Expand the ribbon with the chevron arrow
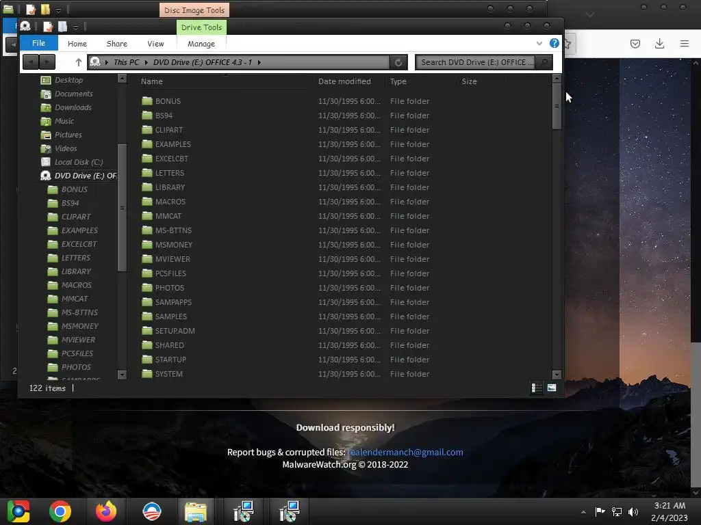701x525 pixels. click(x=539, y=43)
